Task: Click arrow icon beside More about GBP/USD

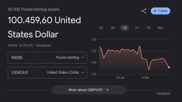Action: click(x=107, y=90)
